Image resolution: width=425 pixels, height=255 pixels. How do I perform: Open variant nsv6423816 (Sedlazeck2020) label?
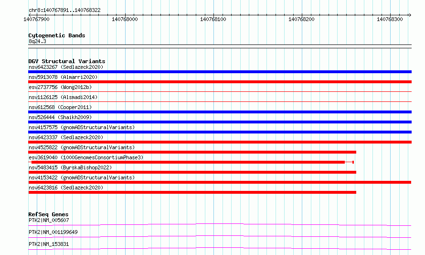[x=66, y=188]
